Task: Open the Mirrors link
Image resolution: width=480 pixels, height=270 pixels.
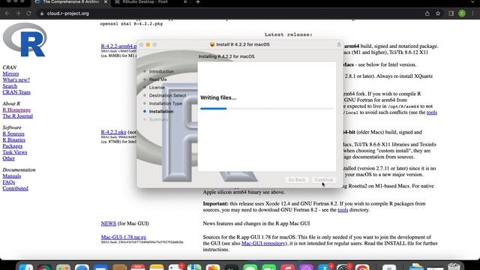Action: point(10,73)
